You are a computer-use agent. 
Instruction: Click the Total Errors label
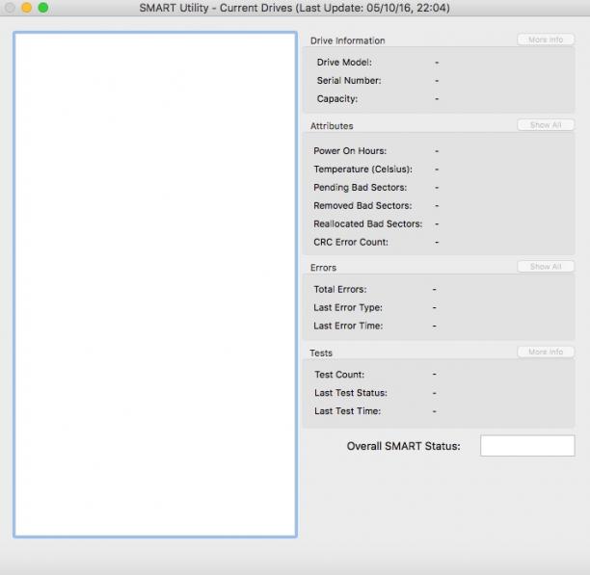(340, 289)
